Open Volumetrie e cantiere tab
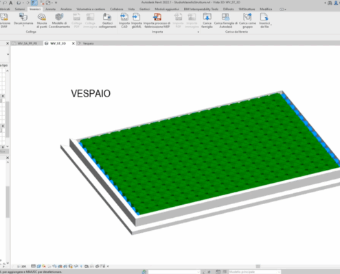The image size is (340, 274). point(91,9)
